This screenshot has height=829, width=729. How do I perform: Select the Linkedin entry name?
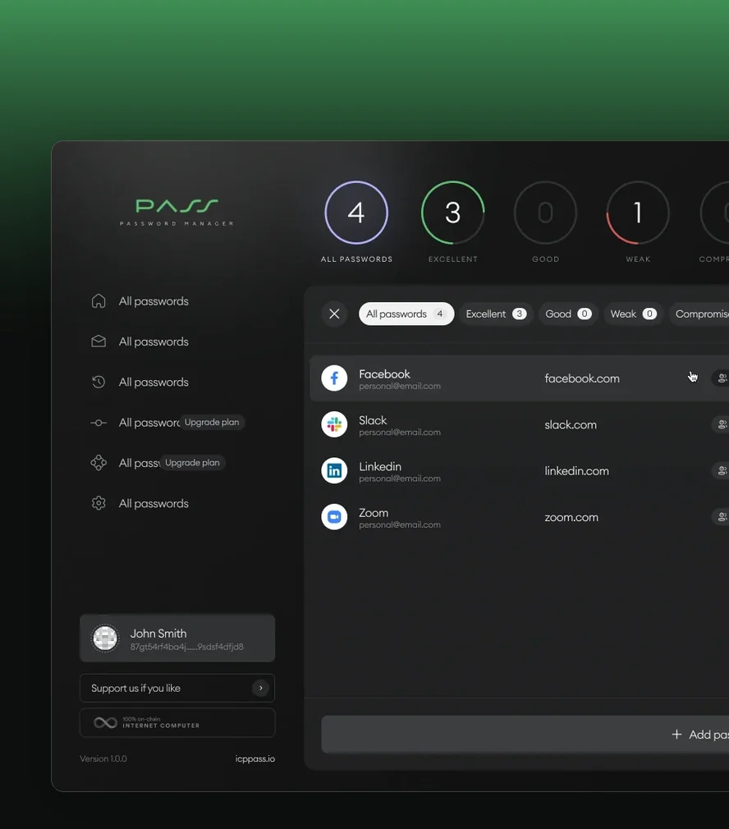[380, 466]
